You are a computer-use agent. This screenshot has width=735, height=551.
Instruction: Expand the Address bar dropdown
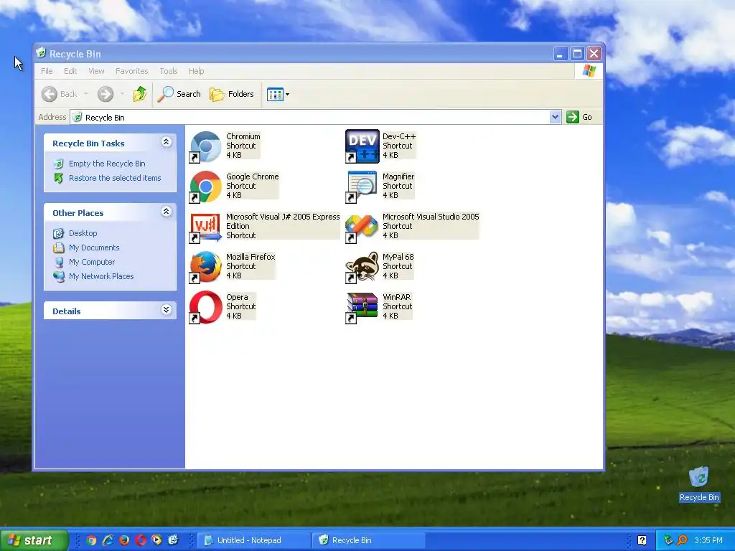coord(555,117)
